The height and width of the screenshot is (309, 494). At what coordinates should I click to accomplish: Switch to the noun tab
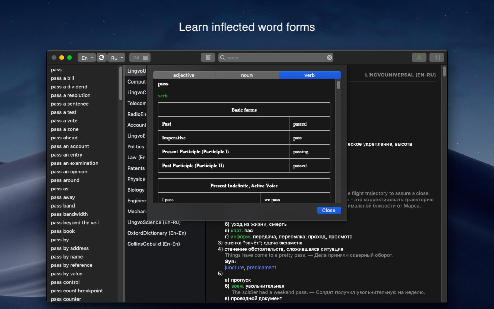pyautogui.click(x=247, y=75)
